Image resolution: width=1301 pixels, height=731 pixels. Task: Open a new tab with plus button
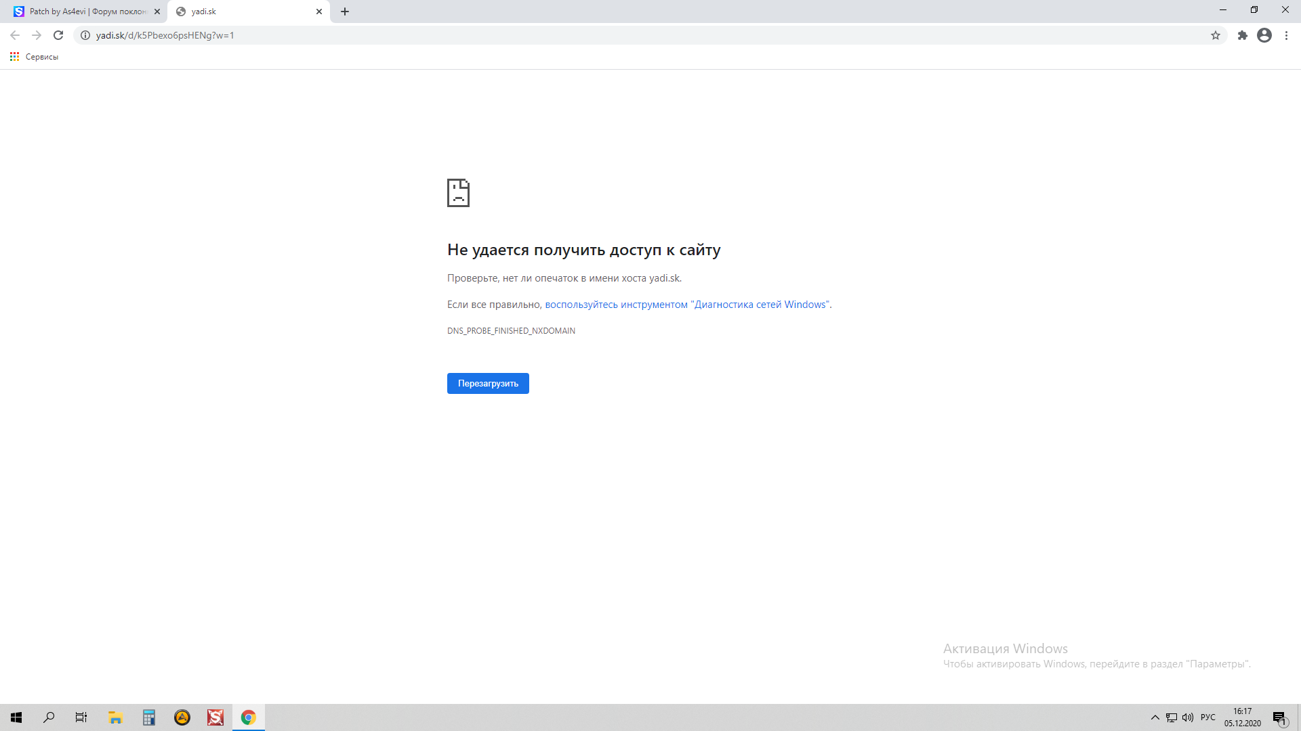tap(345, 12)
